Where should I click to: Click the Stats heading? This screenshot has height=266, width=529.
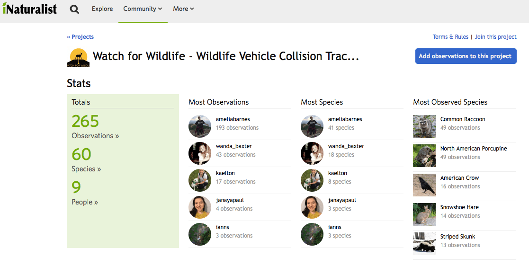click(x=79, y=83)
